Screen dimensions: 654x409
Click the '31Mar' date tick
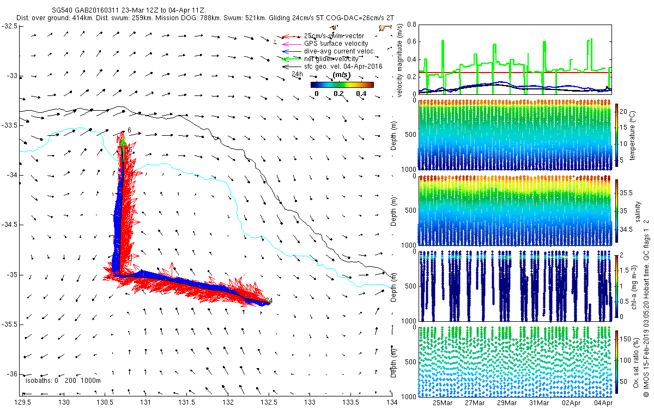pos(539,402)
